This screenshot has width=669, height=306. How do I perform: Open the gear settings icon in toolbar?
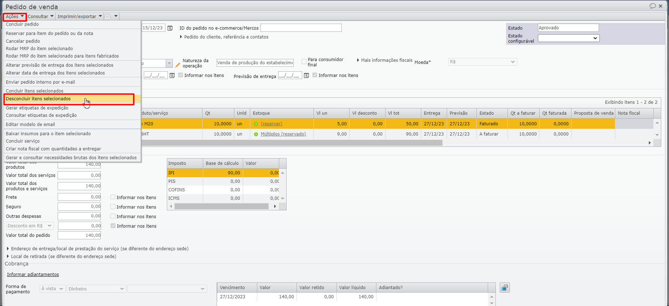(x=108, y=17)
